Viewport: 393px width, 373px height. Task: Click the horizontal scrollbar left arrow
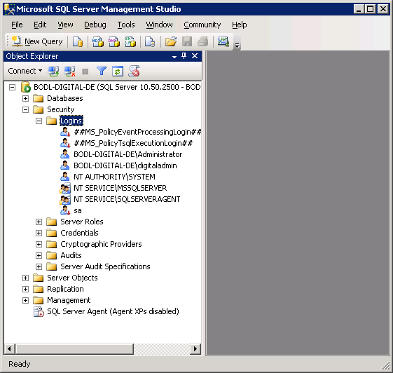[9, 349]
